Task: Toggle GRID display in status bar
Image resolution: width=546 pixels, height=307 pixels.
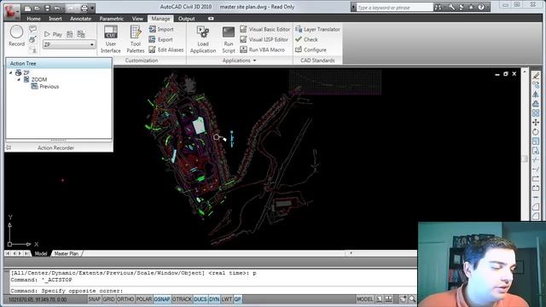Action: 108,299
